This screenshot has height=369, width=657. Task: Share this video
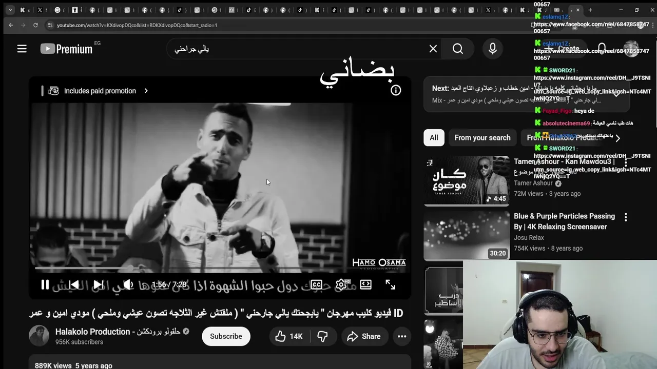point(363,336)
